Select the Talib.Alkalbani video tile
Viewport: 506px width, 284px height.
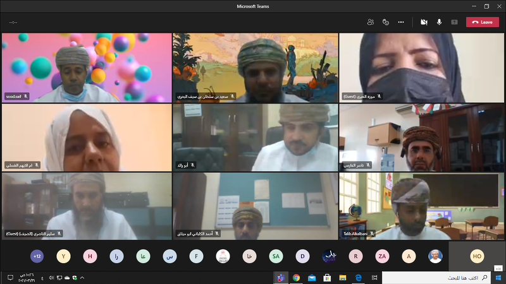422,206
